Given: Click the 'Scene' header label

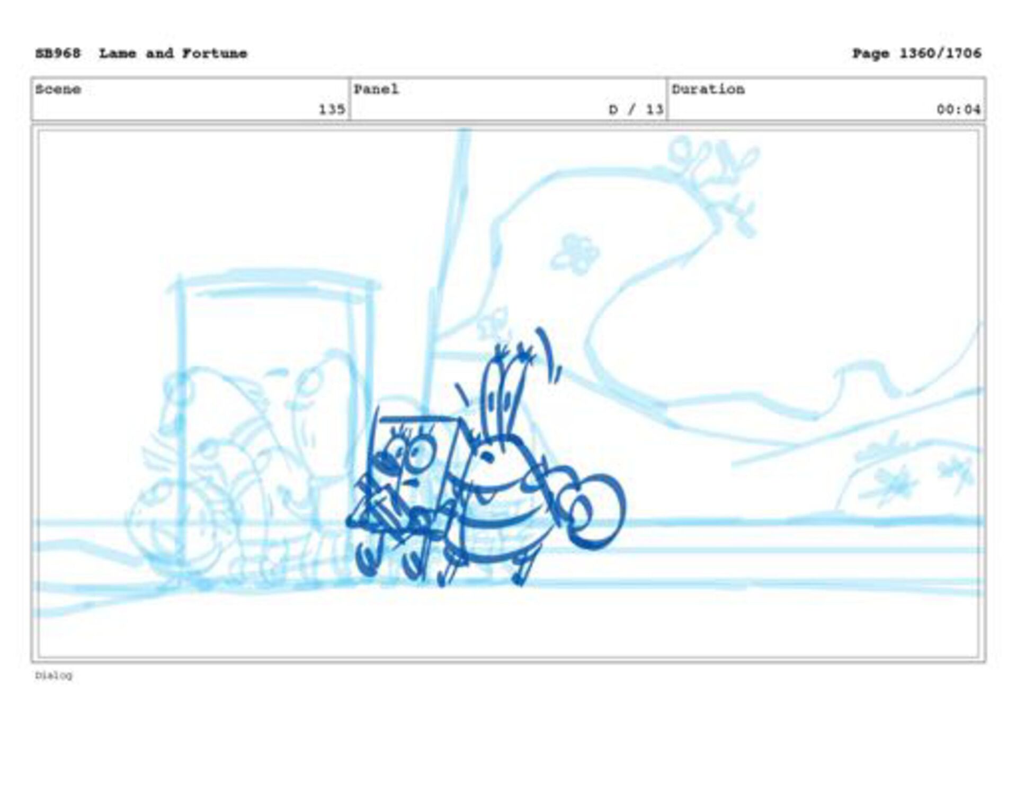Looking at the screenshot, I should (58, 89).
